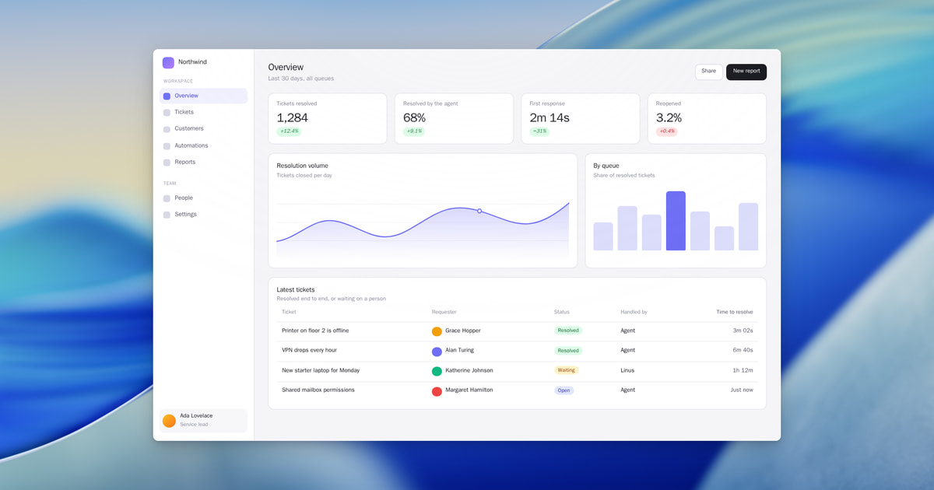934x490 pixels.
Task: Click the icon beside Reports in sidebar
Action: 167,163
